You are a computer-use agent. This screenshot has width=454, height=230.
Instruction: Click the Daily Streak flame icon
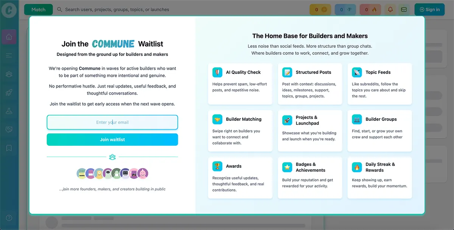click(x=357, y=167)
